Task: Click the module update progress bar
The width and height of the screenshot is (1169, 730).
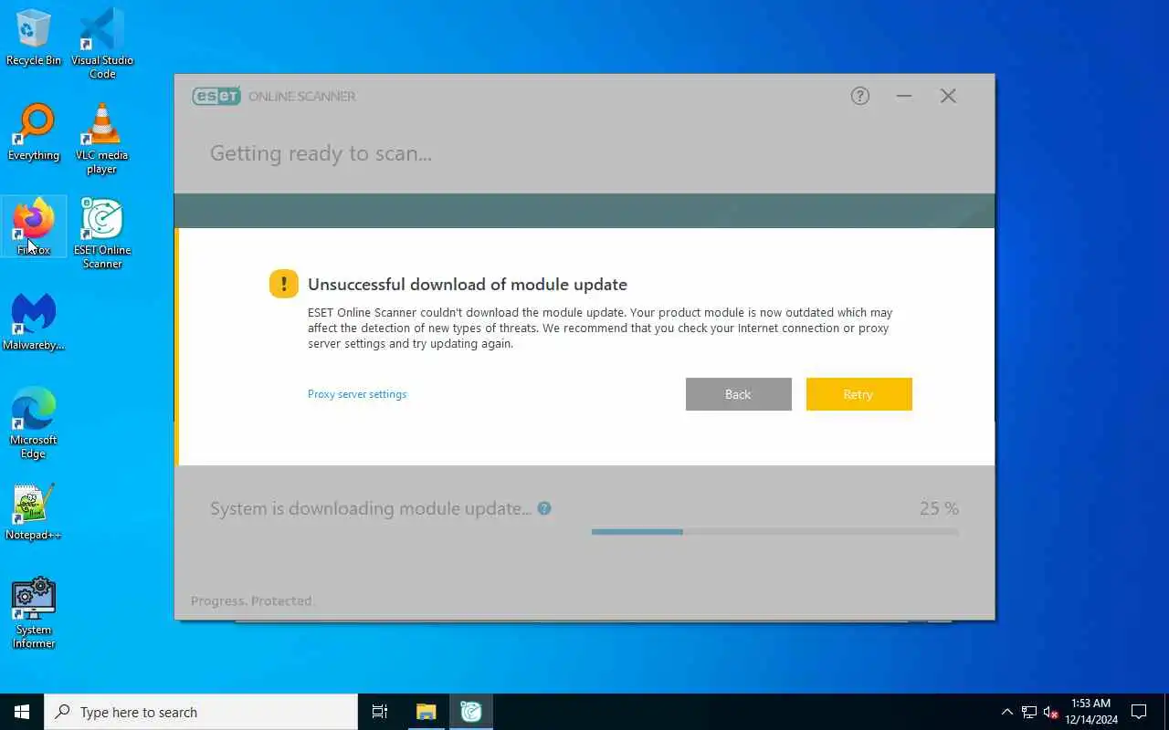Action: point(775,531)
